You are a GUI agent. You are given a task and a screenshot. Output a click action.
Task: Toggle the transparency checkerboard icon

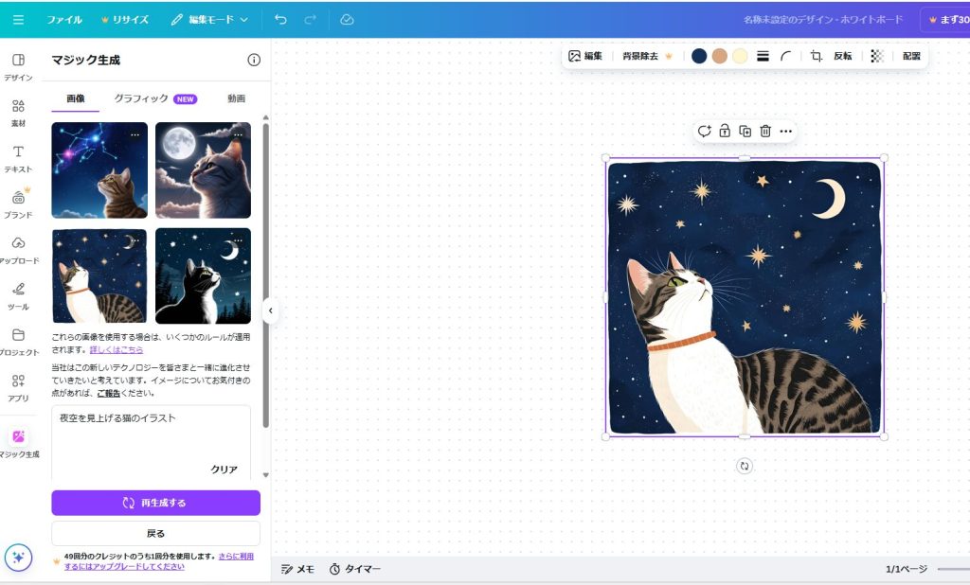[x=877, y=56]
